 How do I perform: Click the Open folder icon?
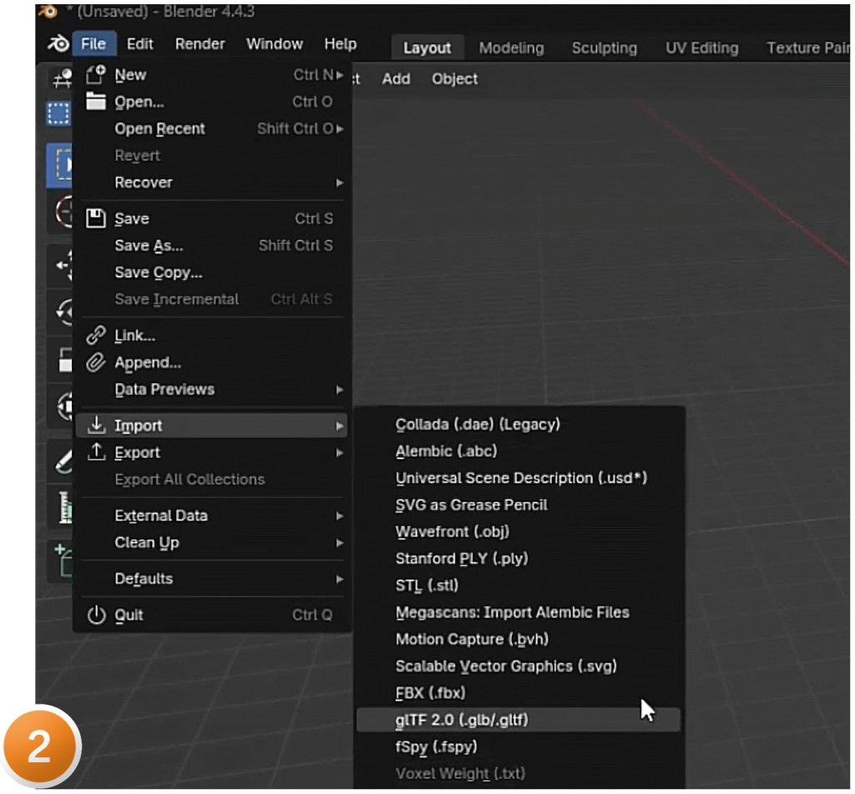(96, 101)
